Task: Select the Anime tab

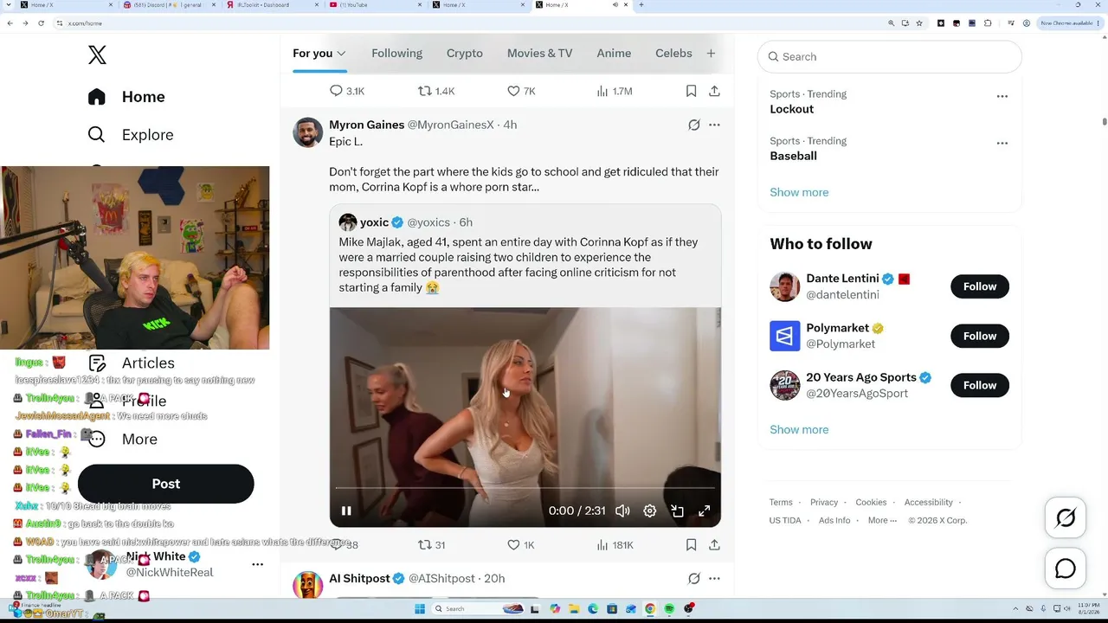Action: coord(614,54)
